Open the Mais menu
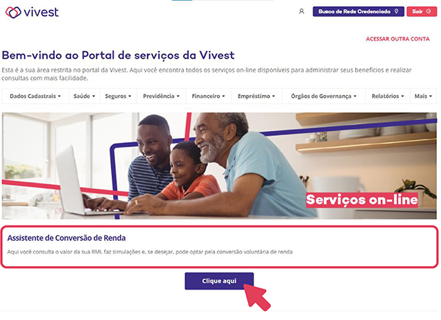The width and height of the screenshot is (441, 320). (423, 97)
